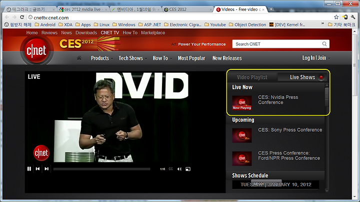Open a new browser tab
This screenshot has width=360, height=202.
pyautogui.click(x=271, y=9)
